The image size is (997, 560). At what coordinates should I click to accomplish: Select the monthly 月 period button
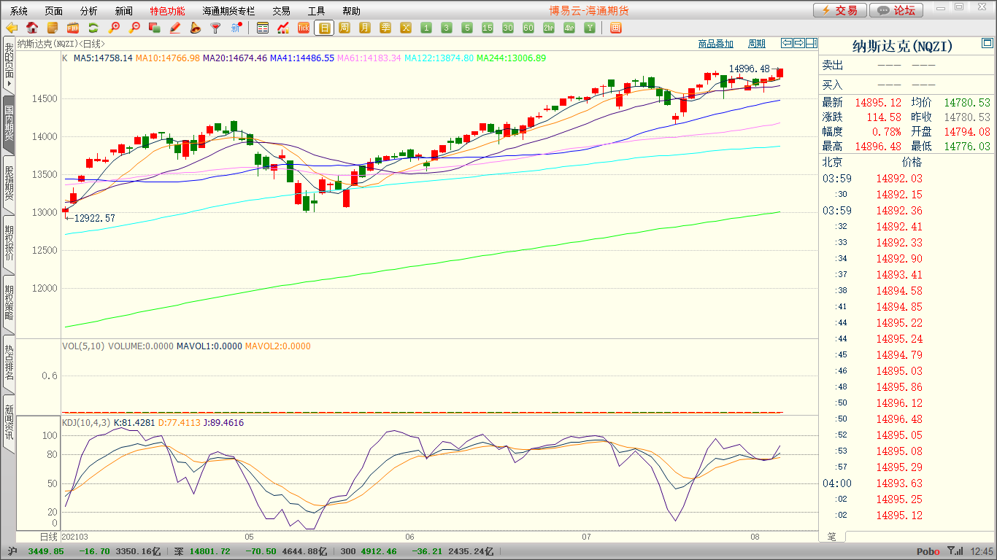(x=365, y=28)
